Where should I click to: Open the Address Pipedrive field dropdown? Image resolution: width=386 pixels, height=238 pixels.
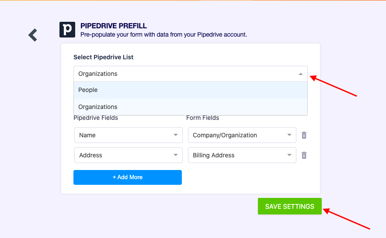coord(128,155)
